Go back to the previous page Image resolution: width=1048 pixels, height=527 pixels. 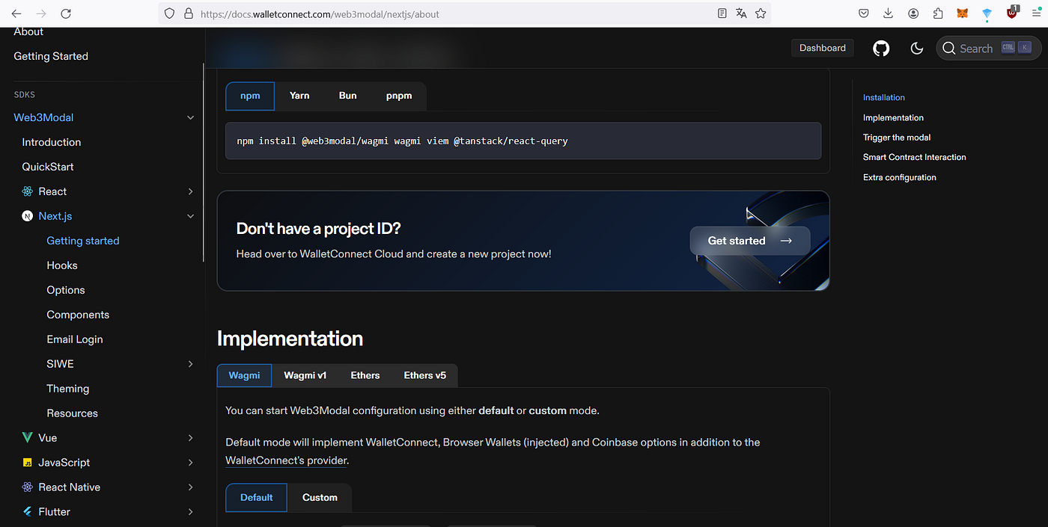[x=16, y=13]
